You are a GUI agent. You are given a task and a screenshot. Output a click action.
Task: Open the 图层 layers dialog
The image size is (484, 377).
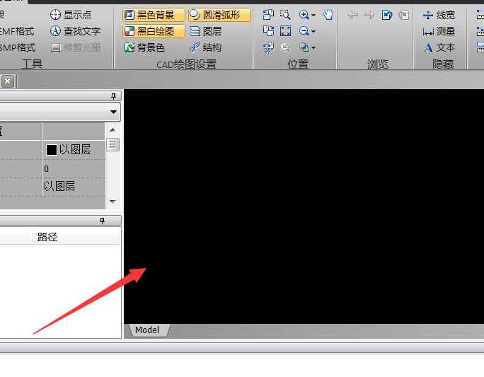pyautogui.click(x=205, y=31)
